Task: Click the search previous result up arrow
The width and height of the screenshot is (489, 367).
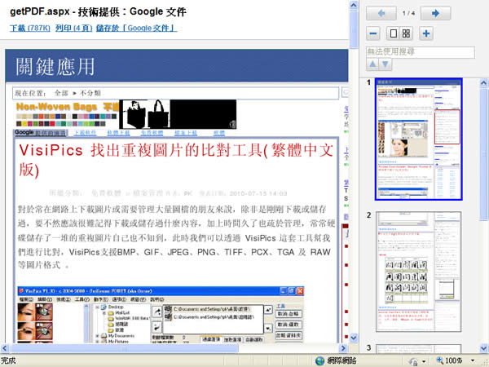Action: click(372, 64)
